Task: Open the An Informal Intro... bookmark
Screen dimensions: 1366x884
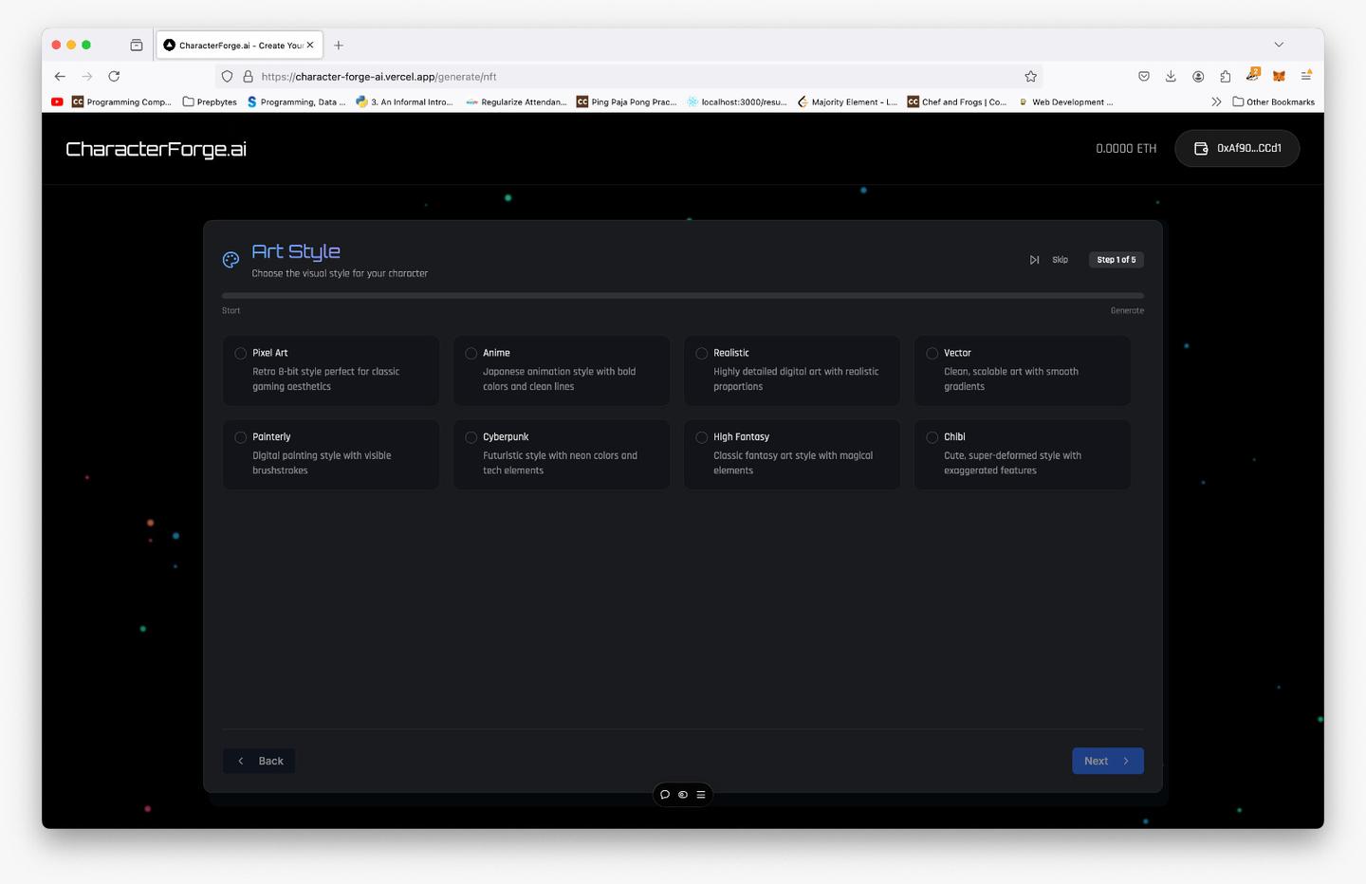Action: coord(405,101)
